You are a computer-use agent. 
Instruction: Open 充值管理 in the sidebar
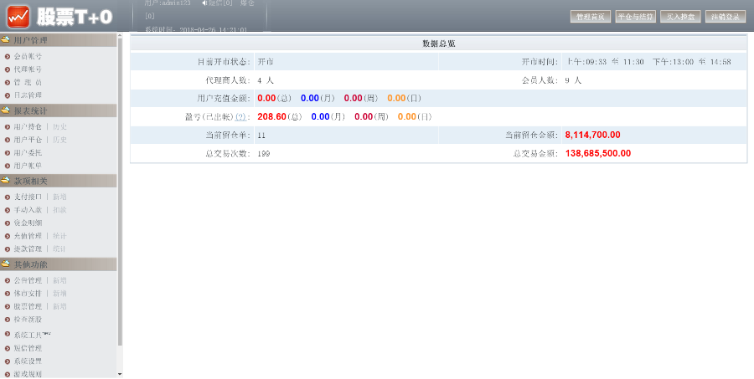[x=28, y=236]
